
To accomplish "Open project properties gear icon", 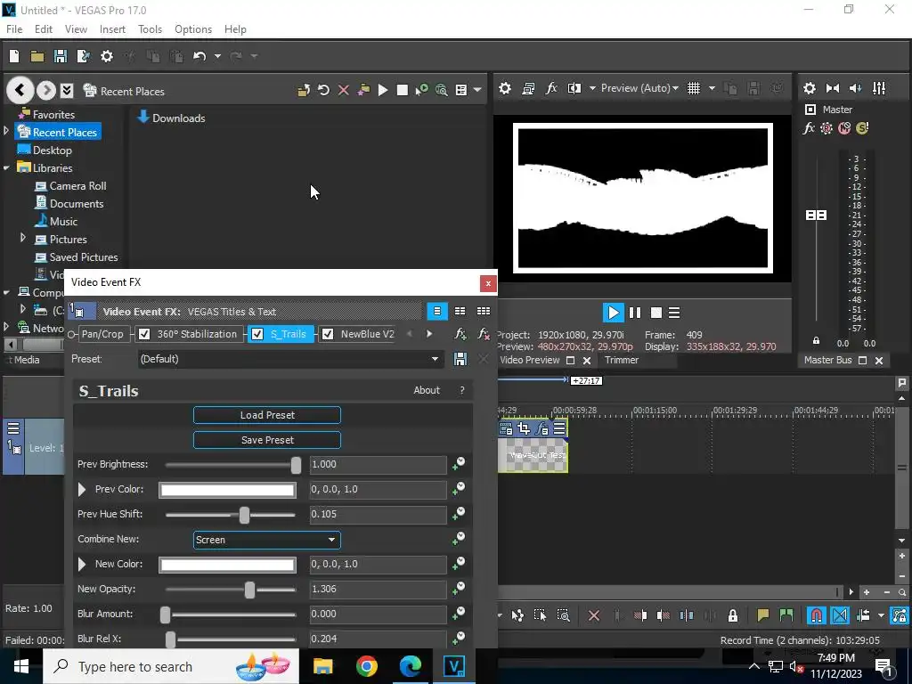I will pyautogui.click(x=107, y=56).
